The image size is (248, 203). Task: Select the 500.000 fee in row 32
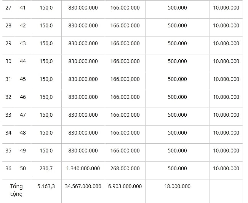coord(177,97)
